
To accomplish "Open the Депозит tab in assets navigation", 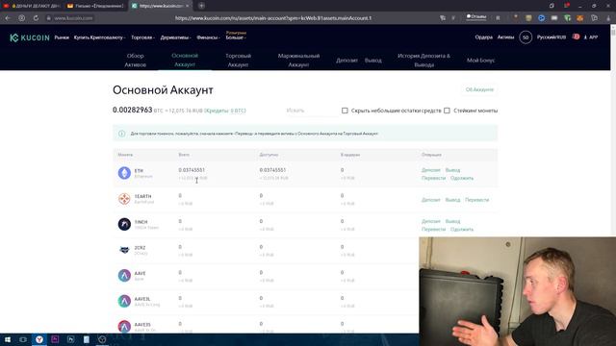I will [346, 60].
